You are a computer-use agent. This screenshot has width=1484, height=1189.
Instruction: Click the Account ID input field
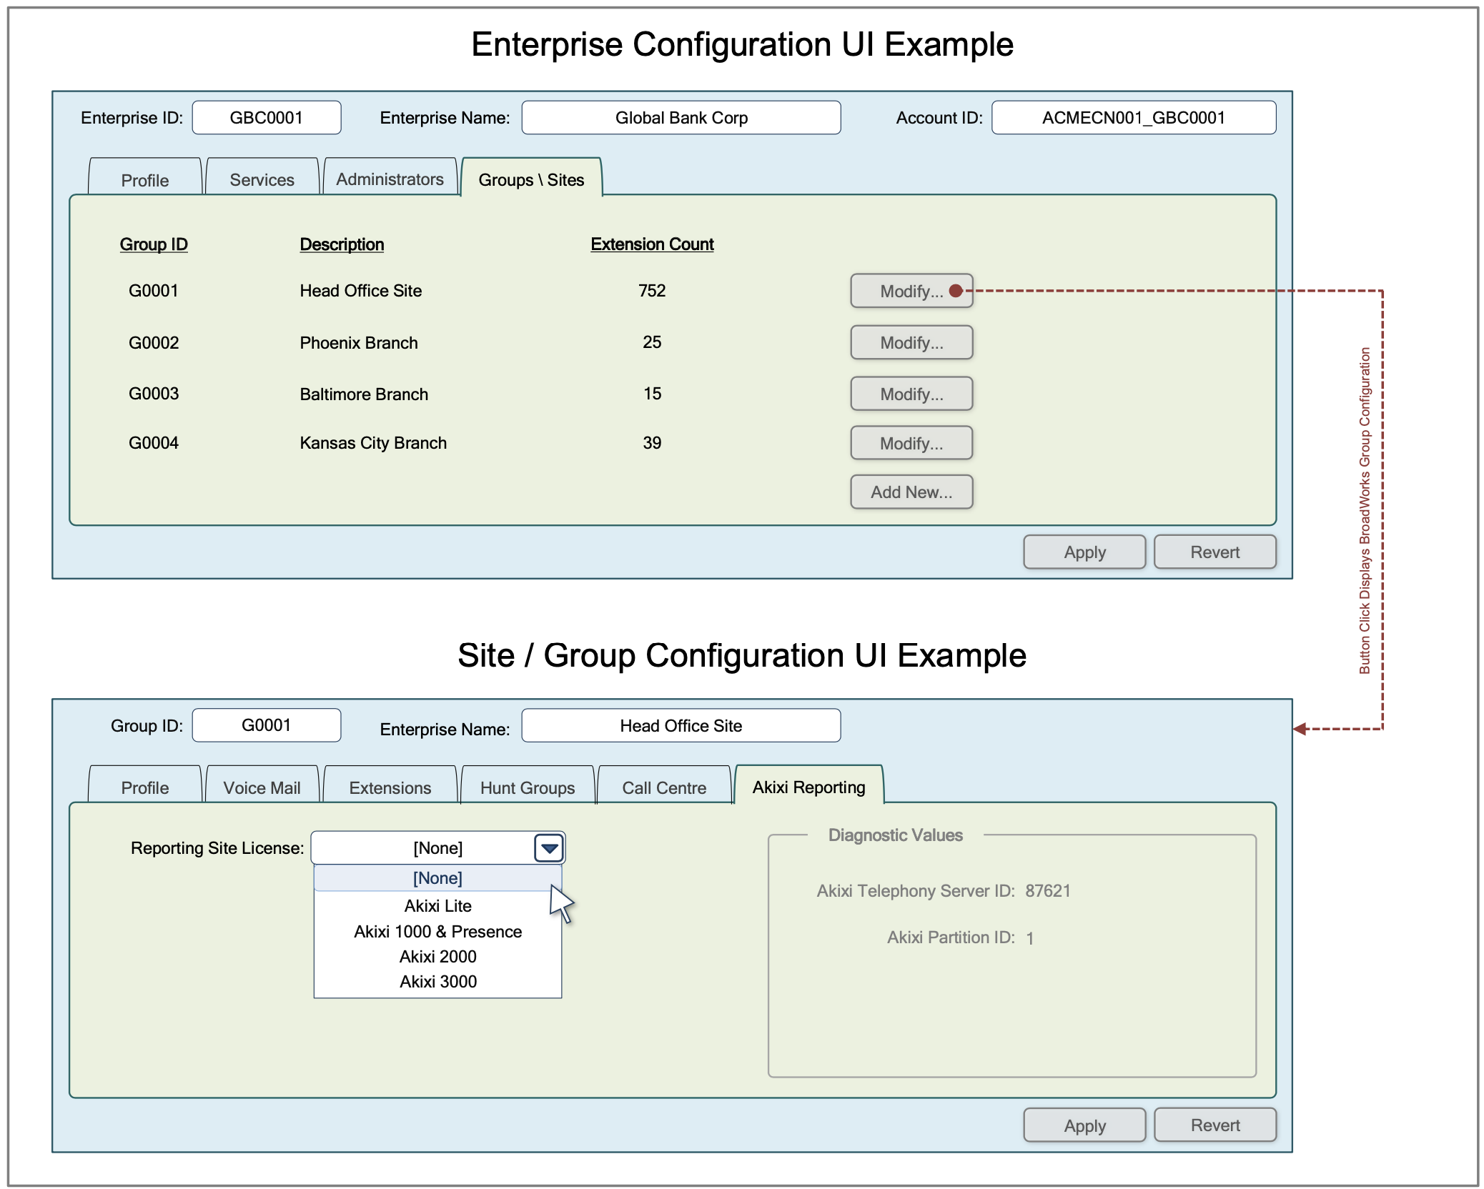(1133, 118)
